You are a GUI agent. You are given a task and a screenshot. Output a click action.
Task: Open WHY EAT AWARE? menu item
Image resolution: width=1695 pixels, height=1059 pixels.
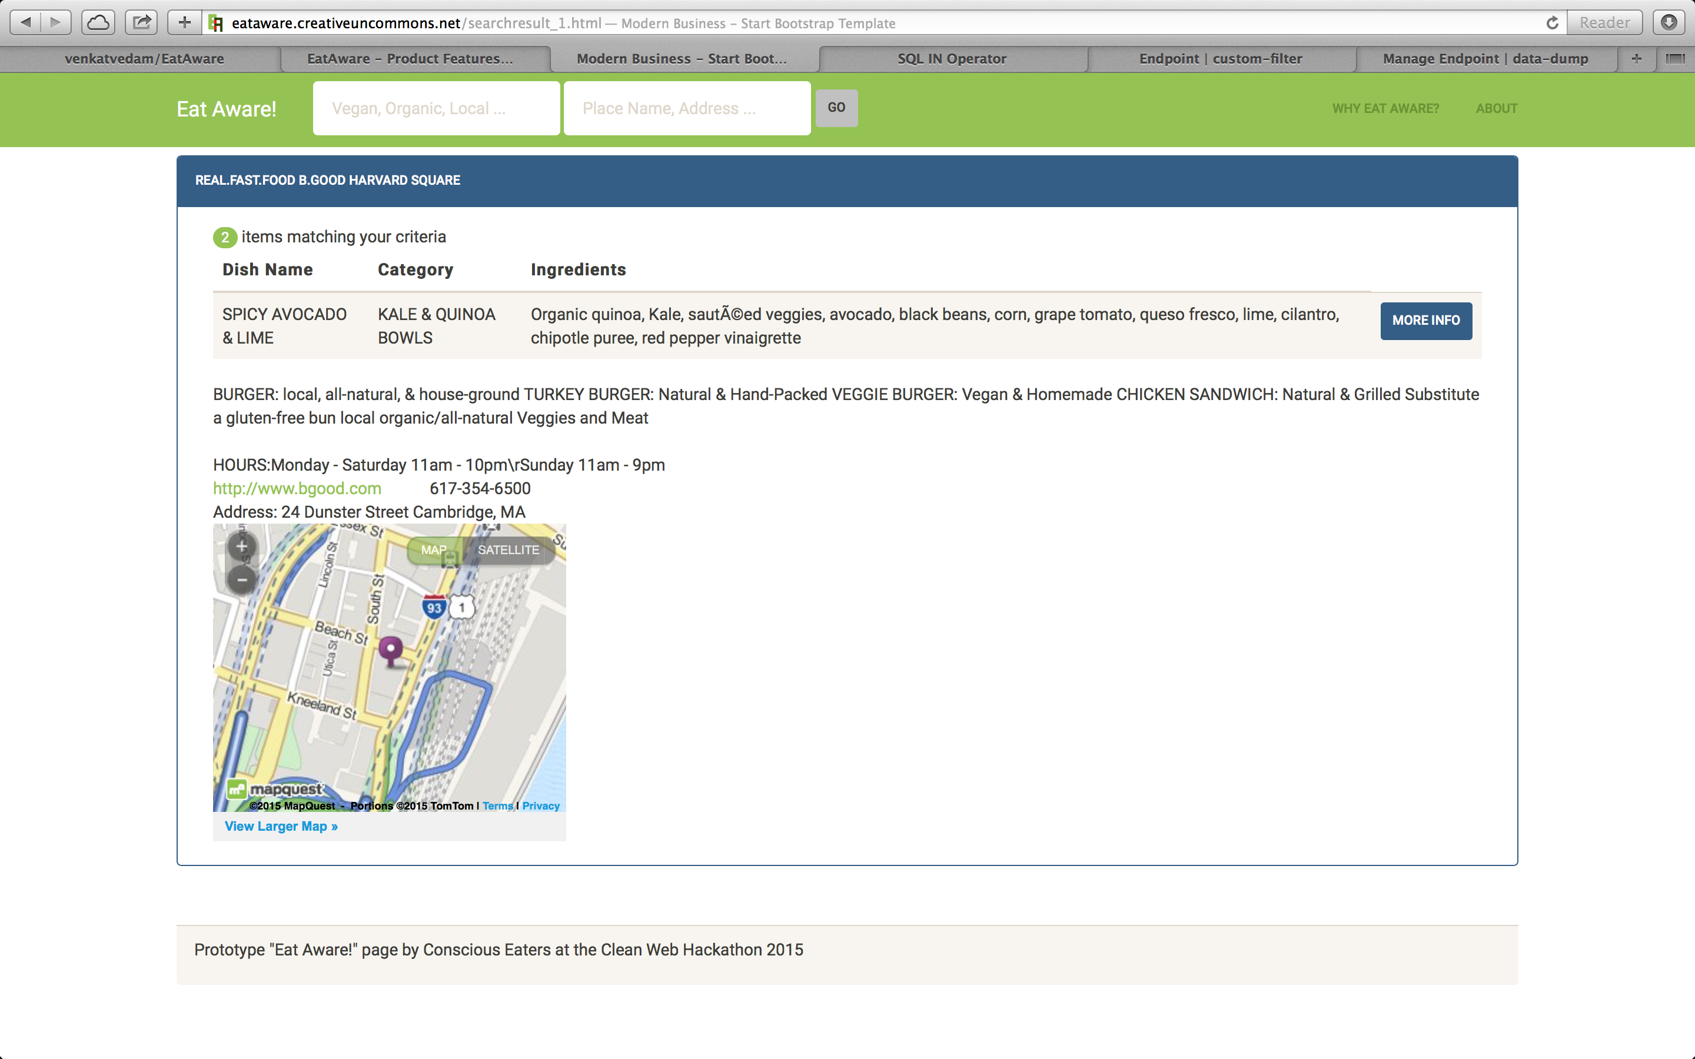point(1385,109)
